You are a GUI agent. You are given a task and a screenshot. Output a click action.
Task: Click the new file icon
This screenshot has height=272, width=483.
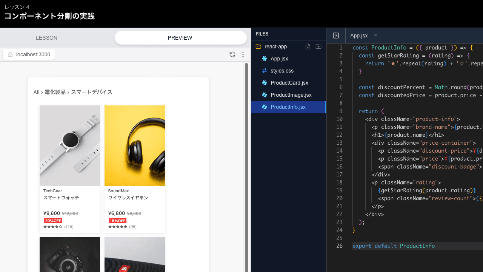click(x=308, y=46)
